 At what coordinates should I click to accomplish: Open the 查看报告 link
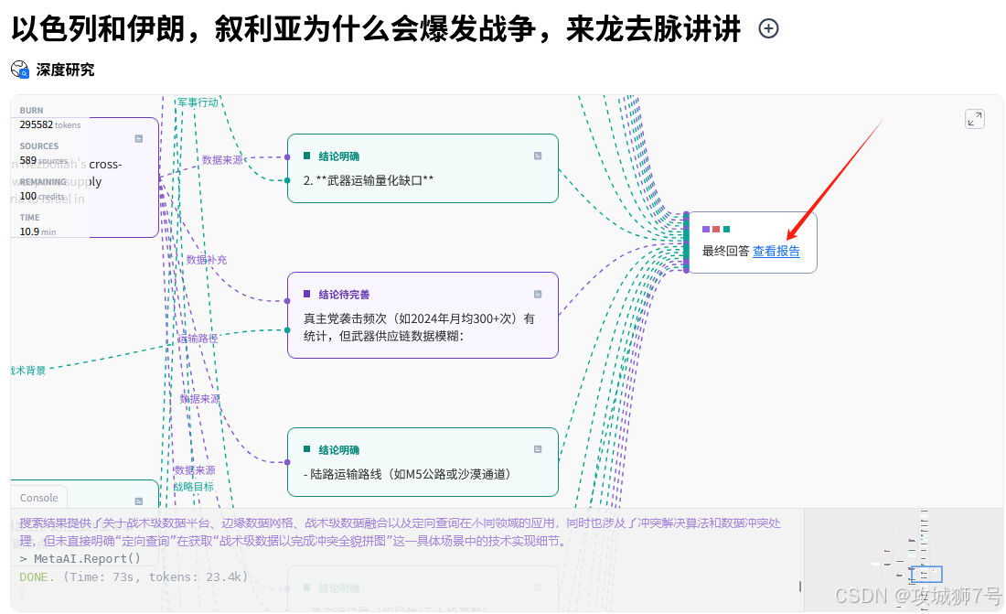[x=776, y=251]
